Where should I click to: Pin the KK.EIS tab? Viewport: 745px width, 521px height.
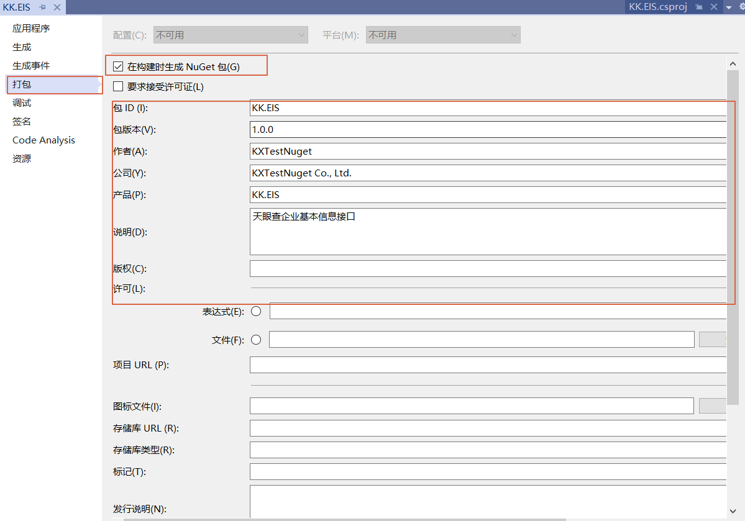coord(43,7)
